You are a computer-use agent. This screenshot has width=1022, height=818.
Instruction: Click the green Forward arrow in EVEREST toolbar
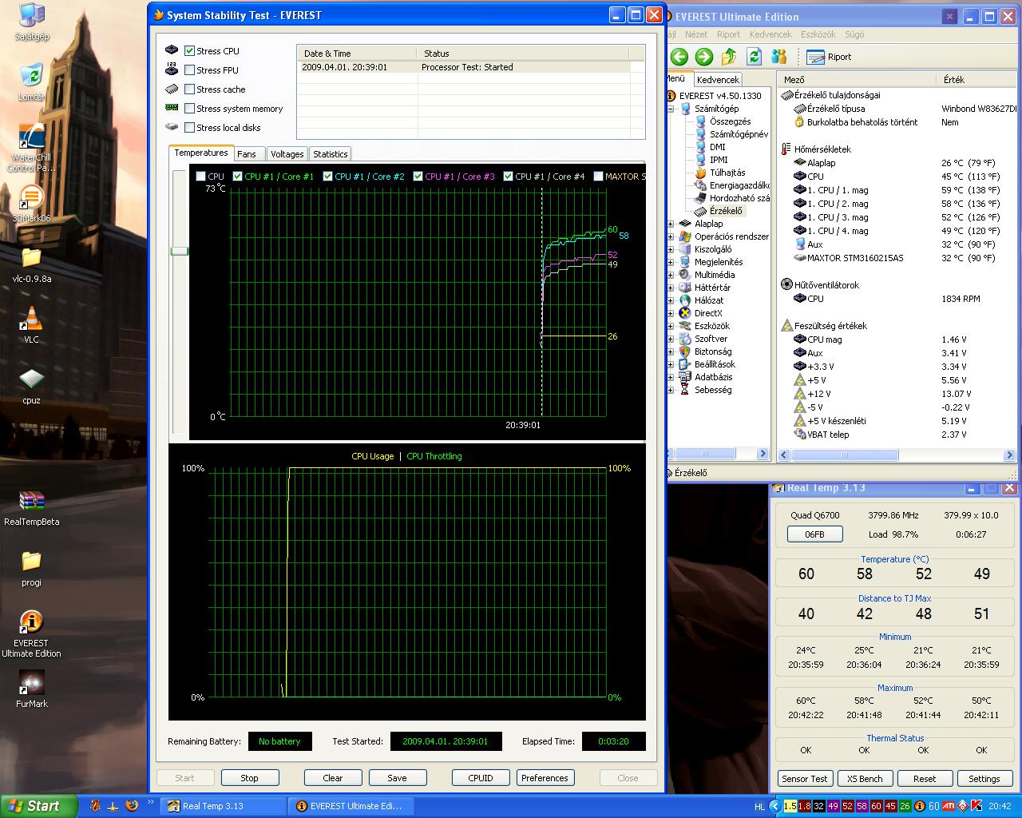[704, 56]
